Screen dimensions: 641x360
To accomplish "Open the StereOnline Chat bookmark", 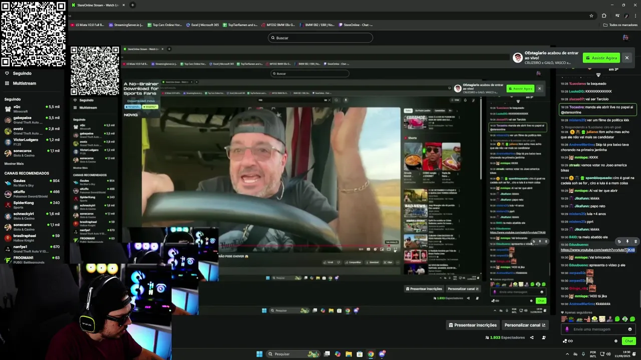I will tap(356, 24).
